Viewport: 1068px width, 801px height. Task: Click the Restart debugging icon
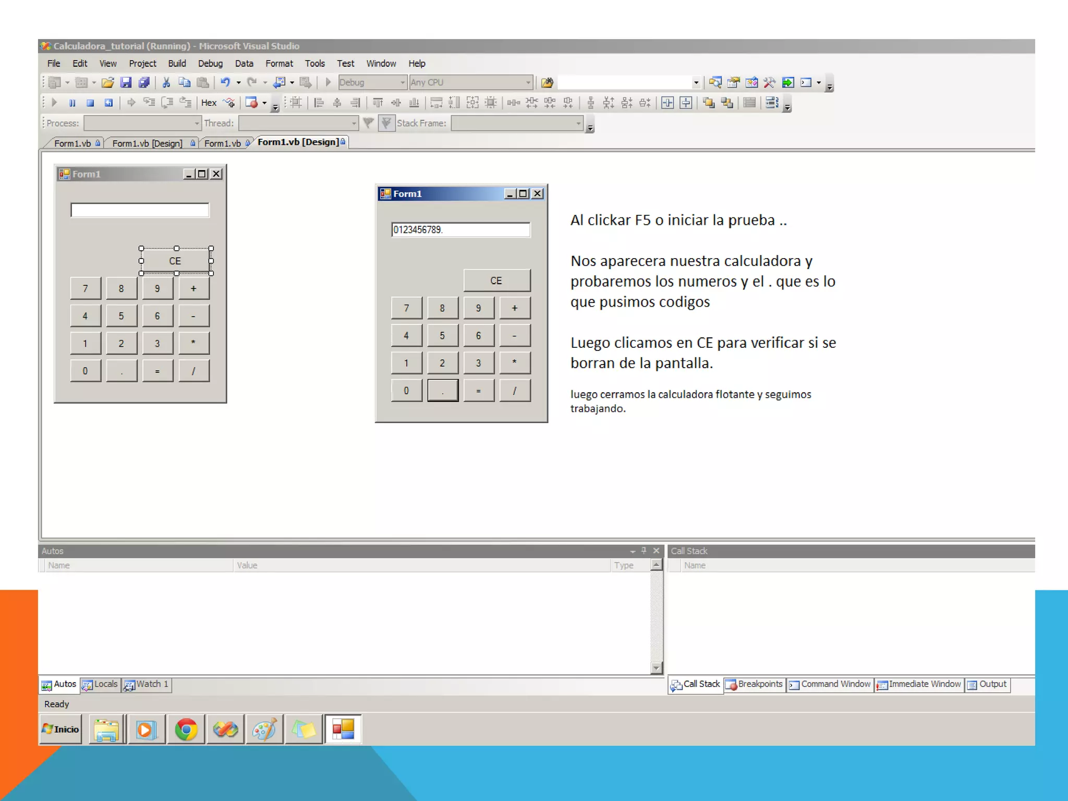click(x=108, y=103)
